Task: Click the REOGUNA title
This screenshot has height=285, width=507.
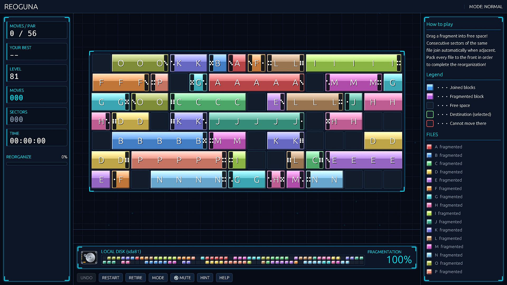Action: [x=21, y=7]
